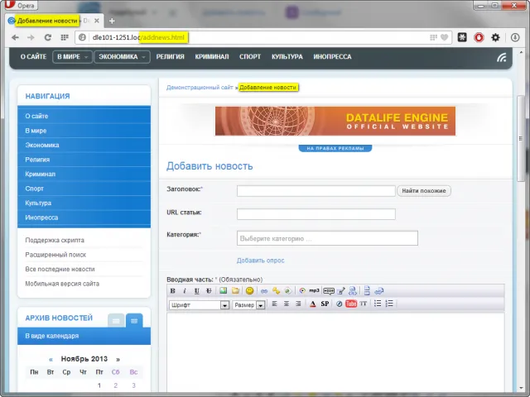Select the Добавление новости browser tab

pos(54,21)
